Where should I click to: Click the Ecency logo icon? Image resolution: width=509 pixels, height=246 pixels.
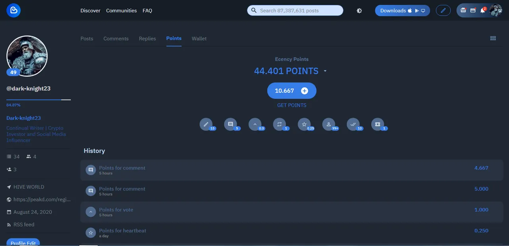click(14, 10)
